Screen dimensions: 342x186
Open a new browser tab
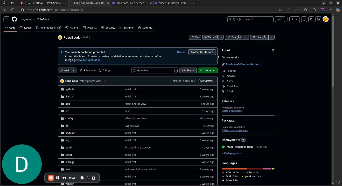pyautogui.click(x=200, y=3)
